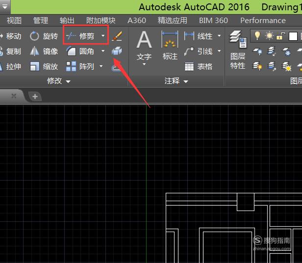The image size is (302, 263).
Task: Select the 移动 (Move) tool
Action: [x=11, y=36]
